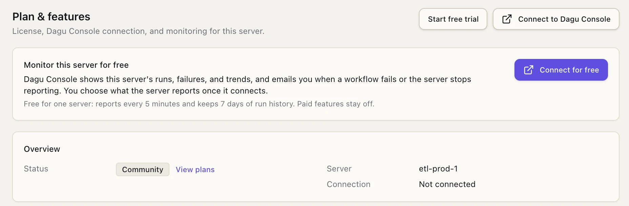Image resolution: width=629 pixels, height=206 pixels.
Task: Click the line starting 'Free for one server'
Action: pyautogui.click(x=199, y=104)
